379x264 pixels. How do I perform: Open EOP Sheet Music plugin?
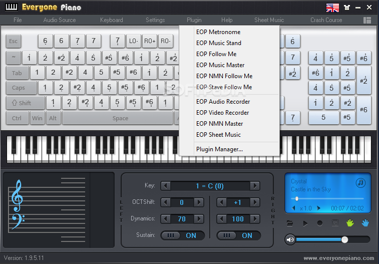tap(230, 135)
